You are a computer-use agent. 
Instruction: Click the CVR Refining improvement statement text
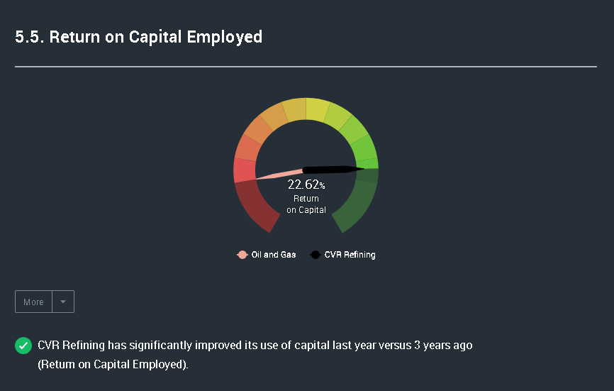coord(255,355)
